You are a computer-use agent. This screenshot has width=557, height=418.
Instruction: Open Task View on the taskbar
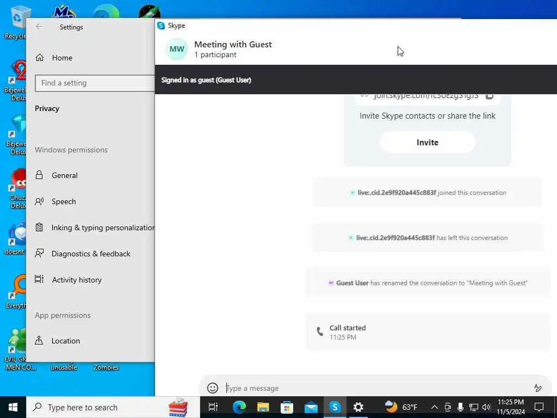coord(213,407)
